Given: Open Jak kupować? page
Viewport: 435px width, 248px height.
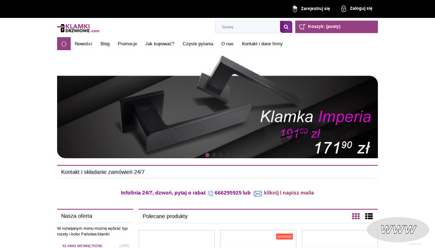Looking at the screenshot, I should coord(160,44).
